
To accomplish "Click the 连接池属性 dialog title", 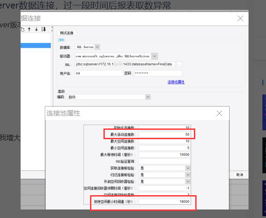I will (64, 113).
